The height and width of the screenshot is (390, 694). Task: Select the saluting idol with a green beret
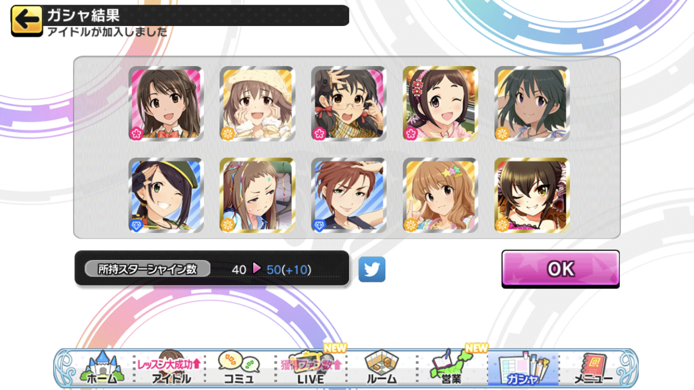click(x=166, y=195)
